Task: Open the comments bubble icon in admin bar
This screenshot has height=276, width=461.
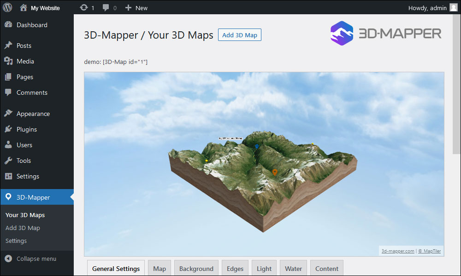Action: coord(106,8)
